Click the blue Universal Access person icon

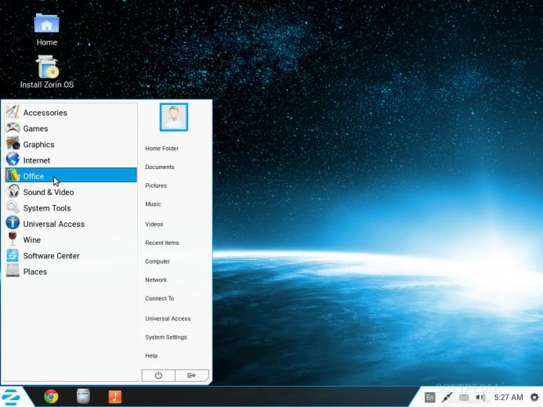pyautogui.click(x=13, y=222)
